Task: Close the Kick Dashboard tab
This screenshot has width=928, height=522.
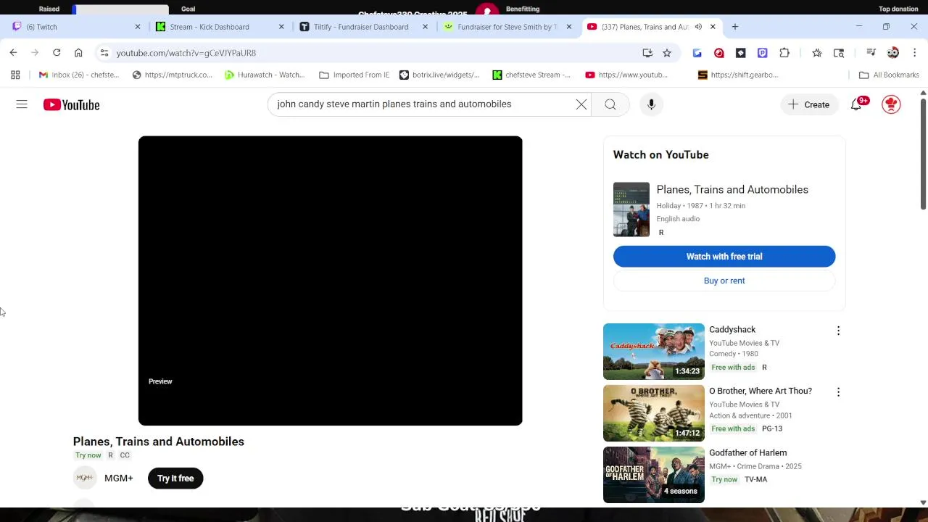Action: (281, 27)
